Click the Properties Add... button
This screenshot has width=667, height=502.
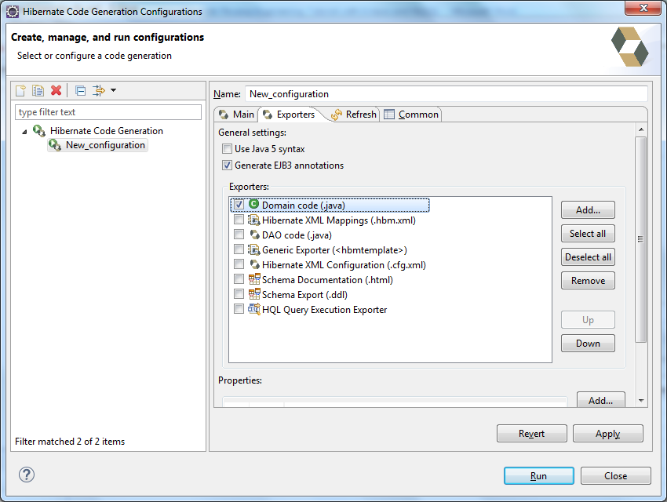(x=600, y=400)
